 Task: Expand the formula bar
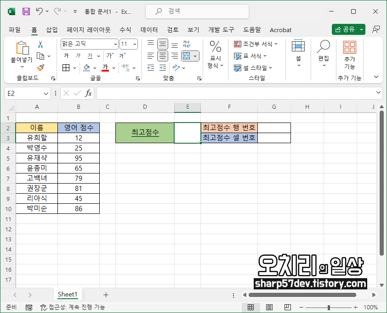tap(378, 93)
